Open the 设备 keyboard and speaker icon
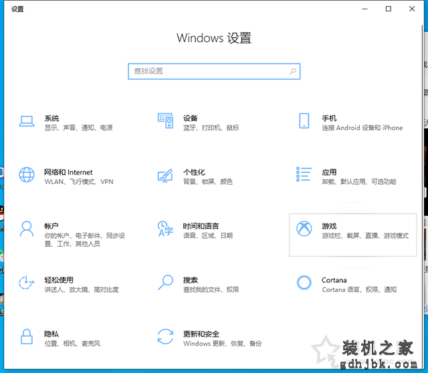428x373 pixels. (165, 120)
